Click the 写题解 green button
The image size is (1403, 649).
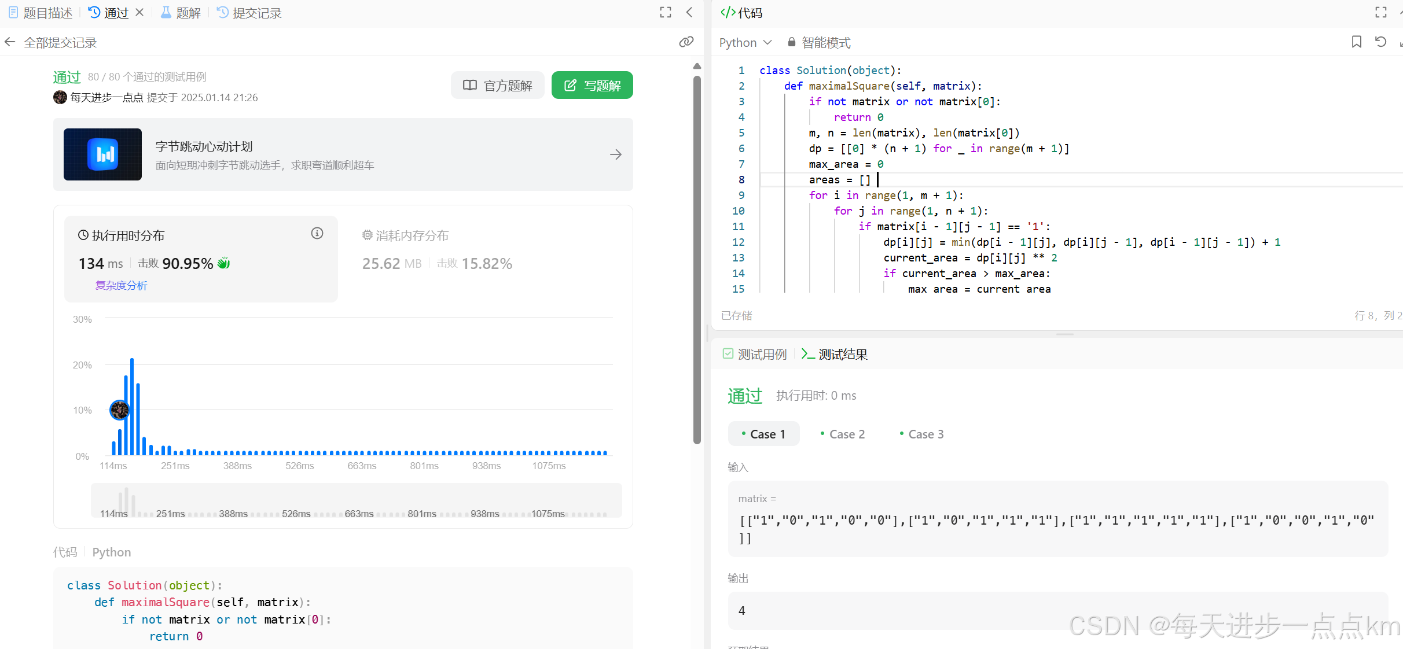592,86
